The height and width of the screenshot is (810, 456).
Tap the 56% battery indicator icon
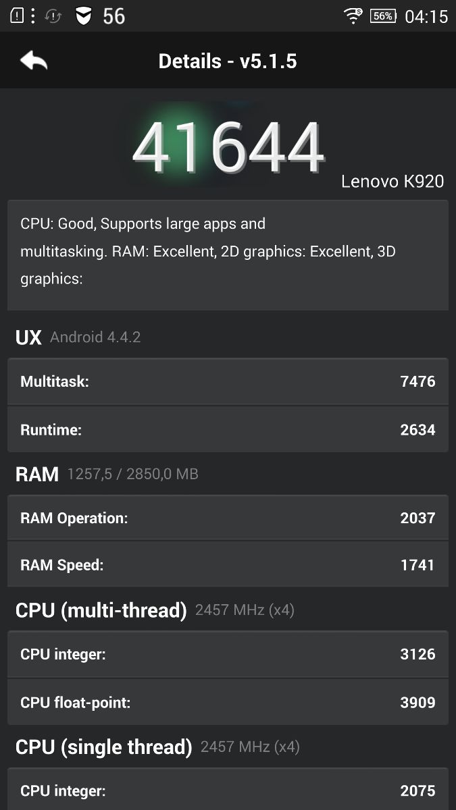pyautogui.click(x=382, y=16)
